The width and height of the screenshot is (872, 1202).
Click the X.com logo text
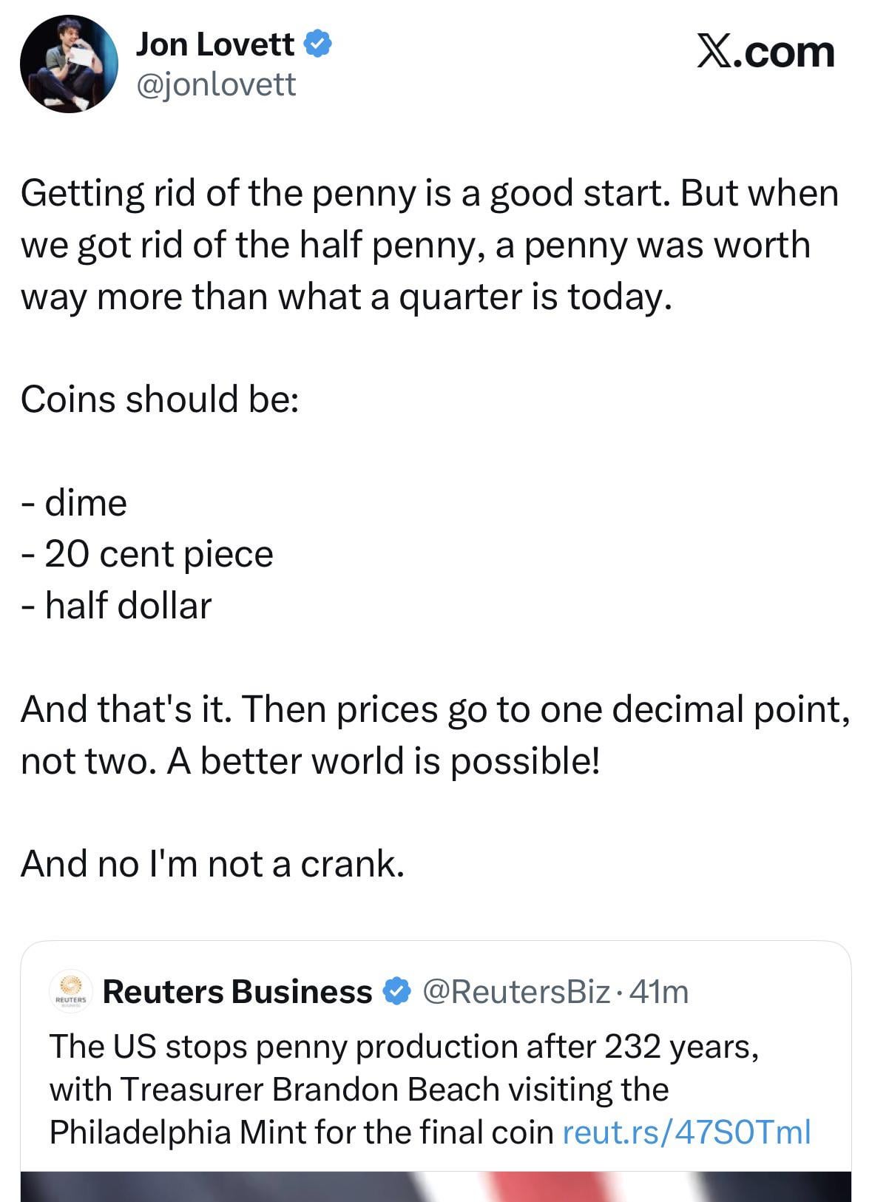pos(765,52)
